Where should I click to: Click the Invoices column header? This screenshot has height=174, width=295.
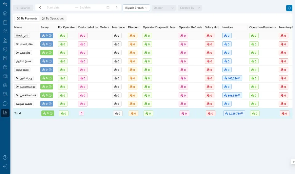coord(228,27)
